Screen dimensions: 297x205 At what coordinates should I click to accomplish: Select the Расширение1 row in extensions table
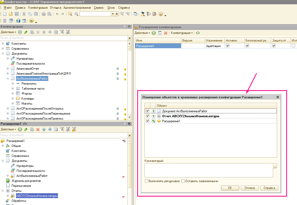[x=158, y=46]
